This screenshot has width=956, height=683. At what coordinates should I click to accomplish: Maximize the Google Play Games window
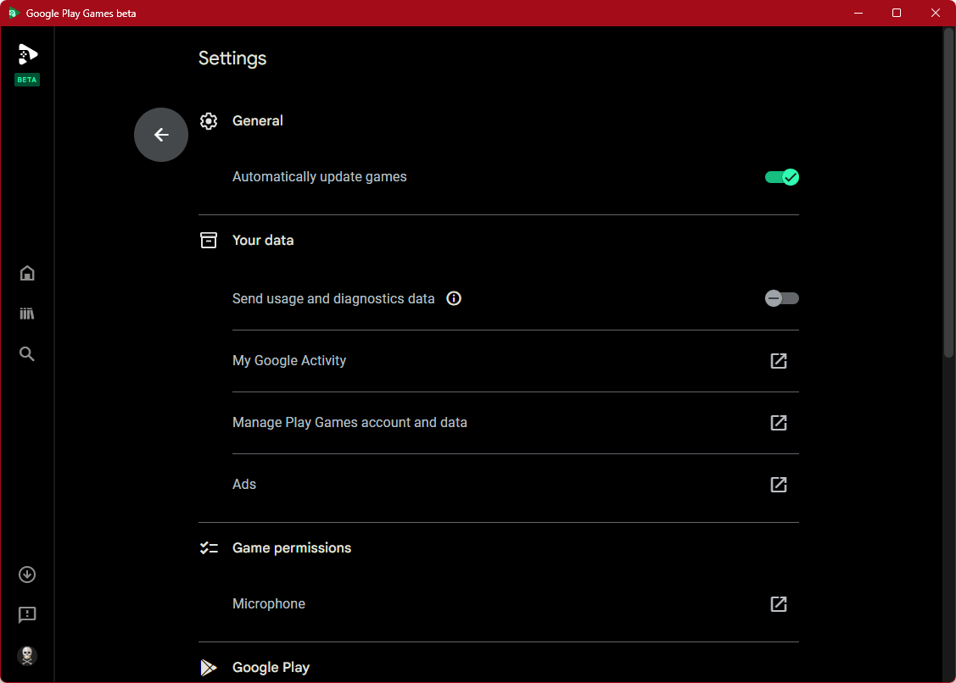(x=897, y=13)
